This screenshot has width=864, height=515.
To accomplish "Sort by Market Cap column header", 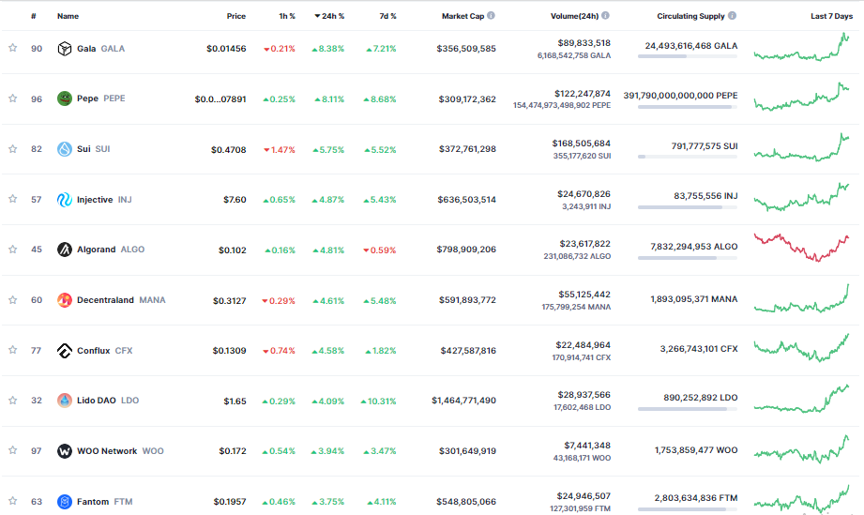I will click(x=462, y=16).
